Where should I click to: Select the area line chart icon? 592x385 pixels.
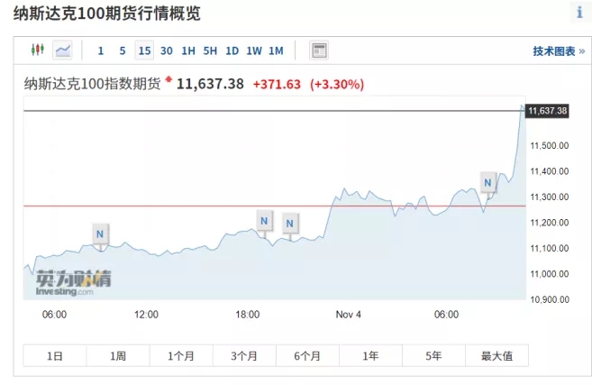(x=63, y=50)
